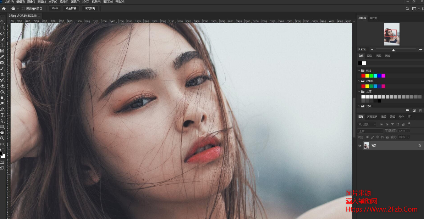Image resolution: width=424 pixels, height=219 pixels.
Task: Select the Horizontal Type tool
Action: [x=2, y=115]
